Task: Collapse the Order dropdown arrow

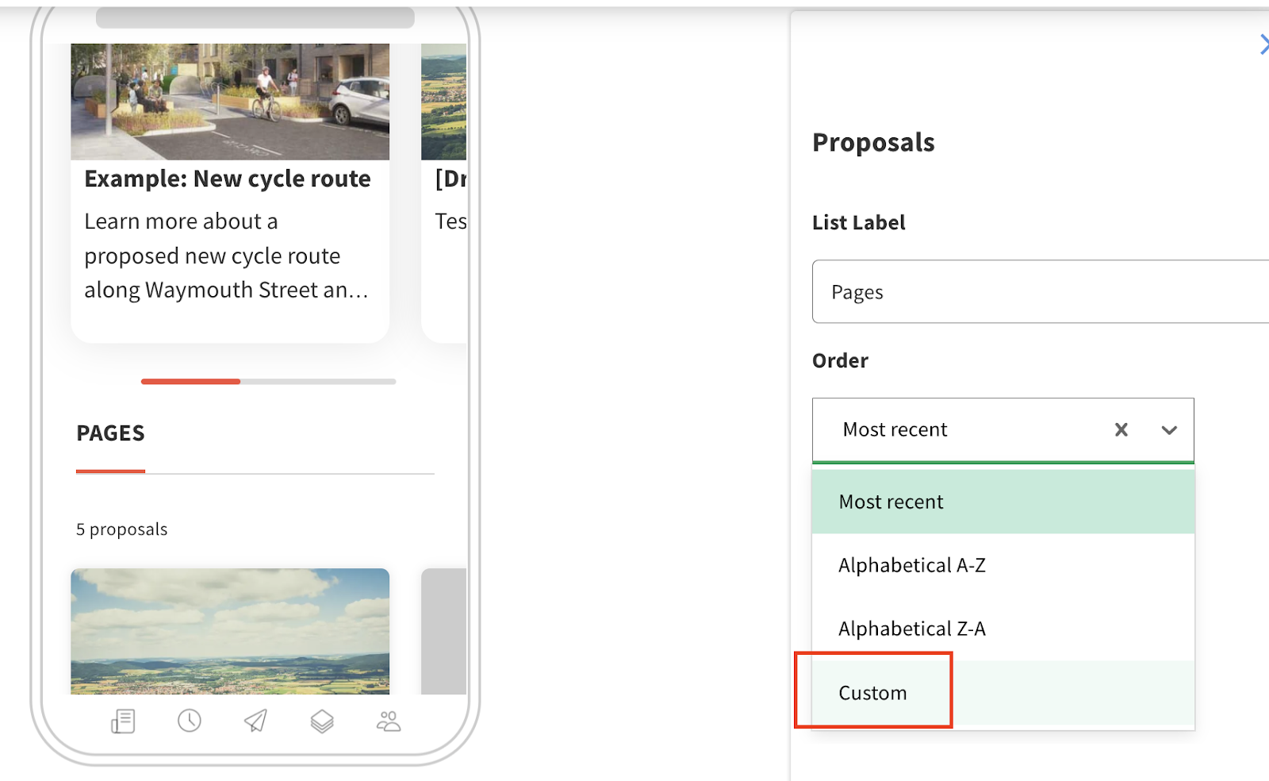Action: pos(1169,430)
